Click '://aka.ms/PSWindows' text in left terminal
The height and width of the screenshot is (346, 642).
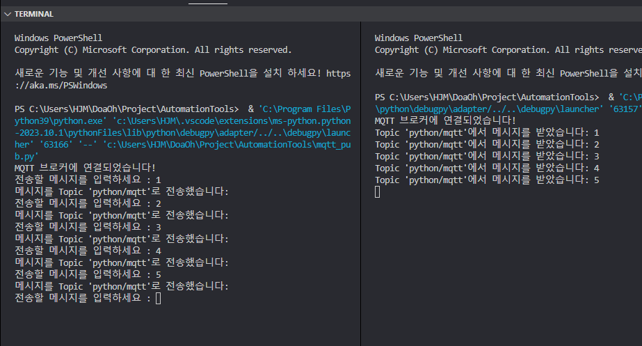tap(61, 85)
